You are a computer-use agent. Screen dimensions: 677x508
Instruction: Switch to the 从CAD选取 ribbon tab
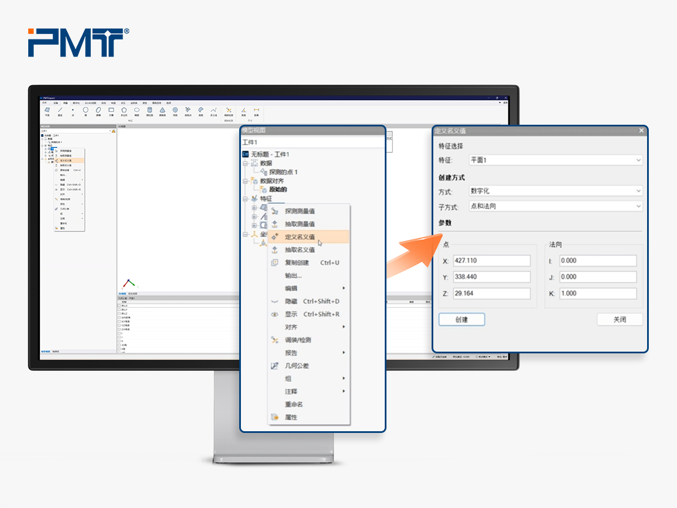(x=90, y=103)
